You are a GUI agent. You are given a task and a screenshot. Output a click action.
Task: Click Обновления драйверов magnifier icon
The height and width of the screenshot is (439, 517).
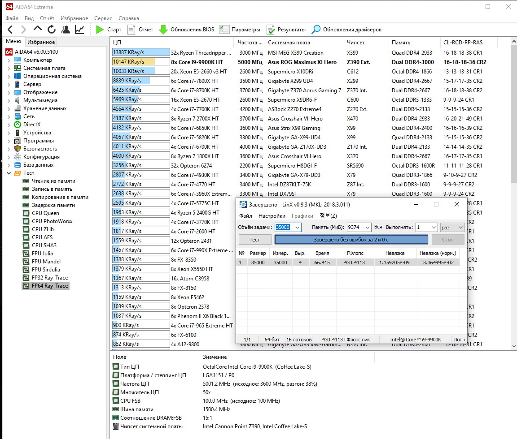(x=316, y=30)
